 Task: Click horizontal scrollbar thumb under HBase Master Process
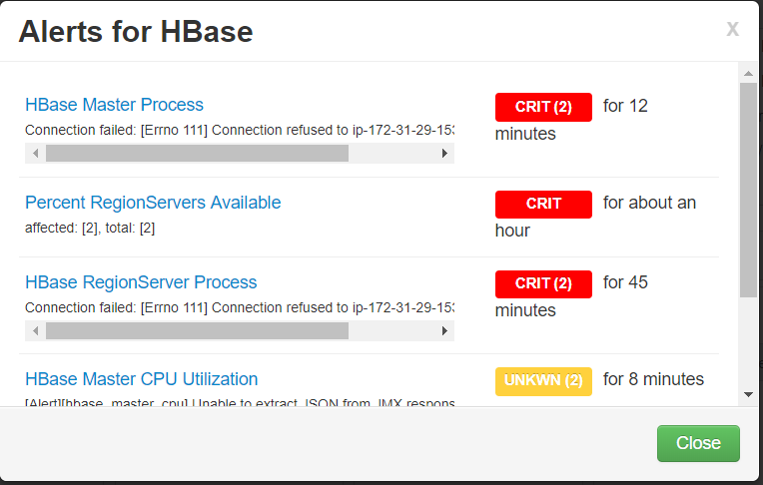pos(197,154)
